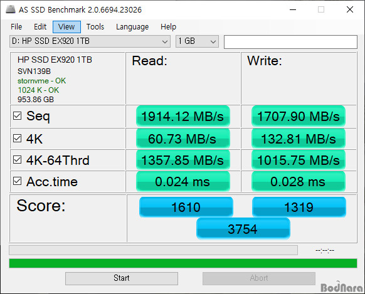Click the Score: label
This screenshot has width=365, height=294.
tap(41, 206)
